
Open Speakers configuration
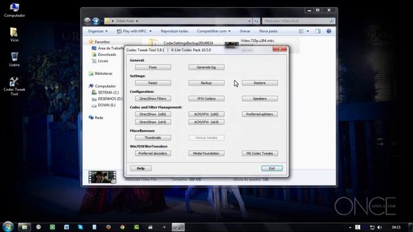click(x=259, y=99)
